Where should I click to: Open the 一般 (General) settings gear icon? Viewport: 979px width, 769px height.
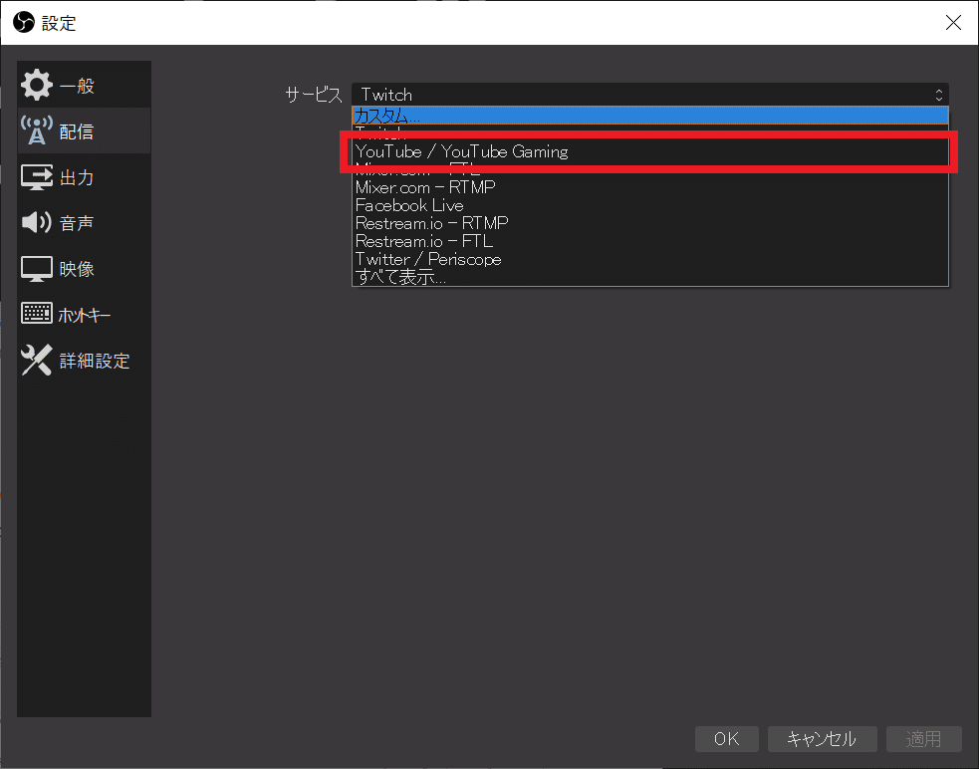pos(36,85)
